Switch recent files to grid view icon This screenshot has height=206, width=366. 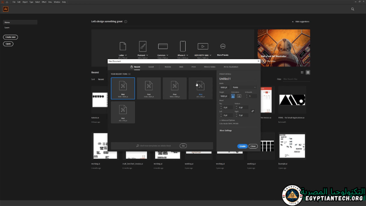click(308, 72)
